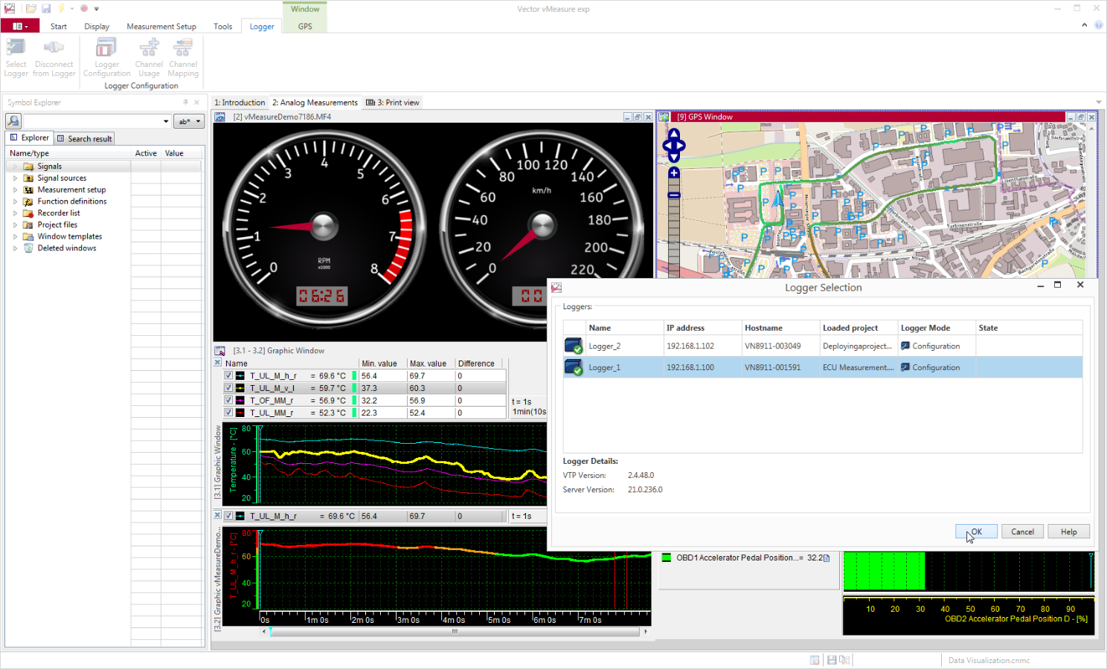Sort loggers by Logger Mode column header
Screen dimensions: 1107x669
936,328
